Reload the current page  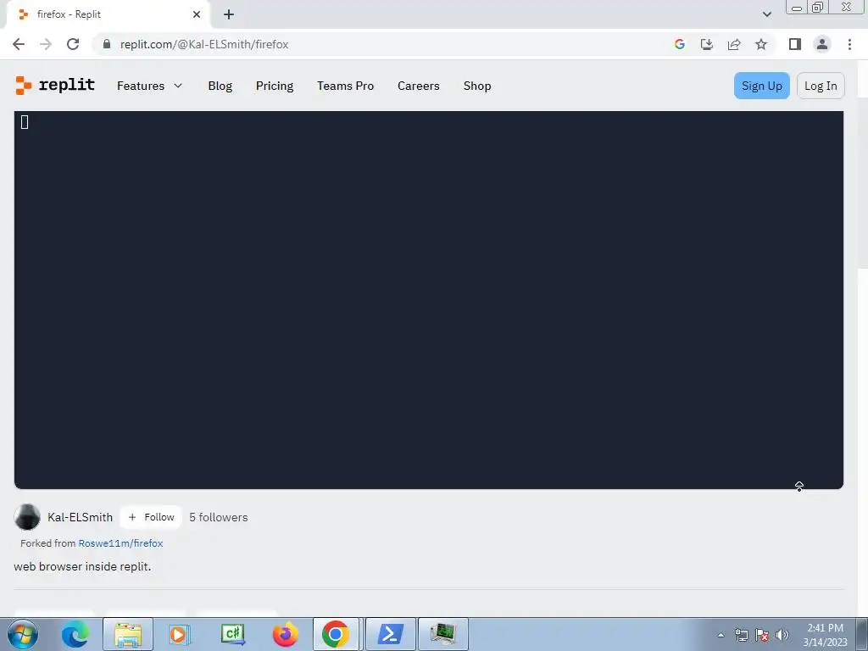(73, 44)
